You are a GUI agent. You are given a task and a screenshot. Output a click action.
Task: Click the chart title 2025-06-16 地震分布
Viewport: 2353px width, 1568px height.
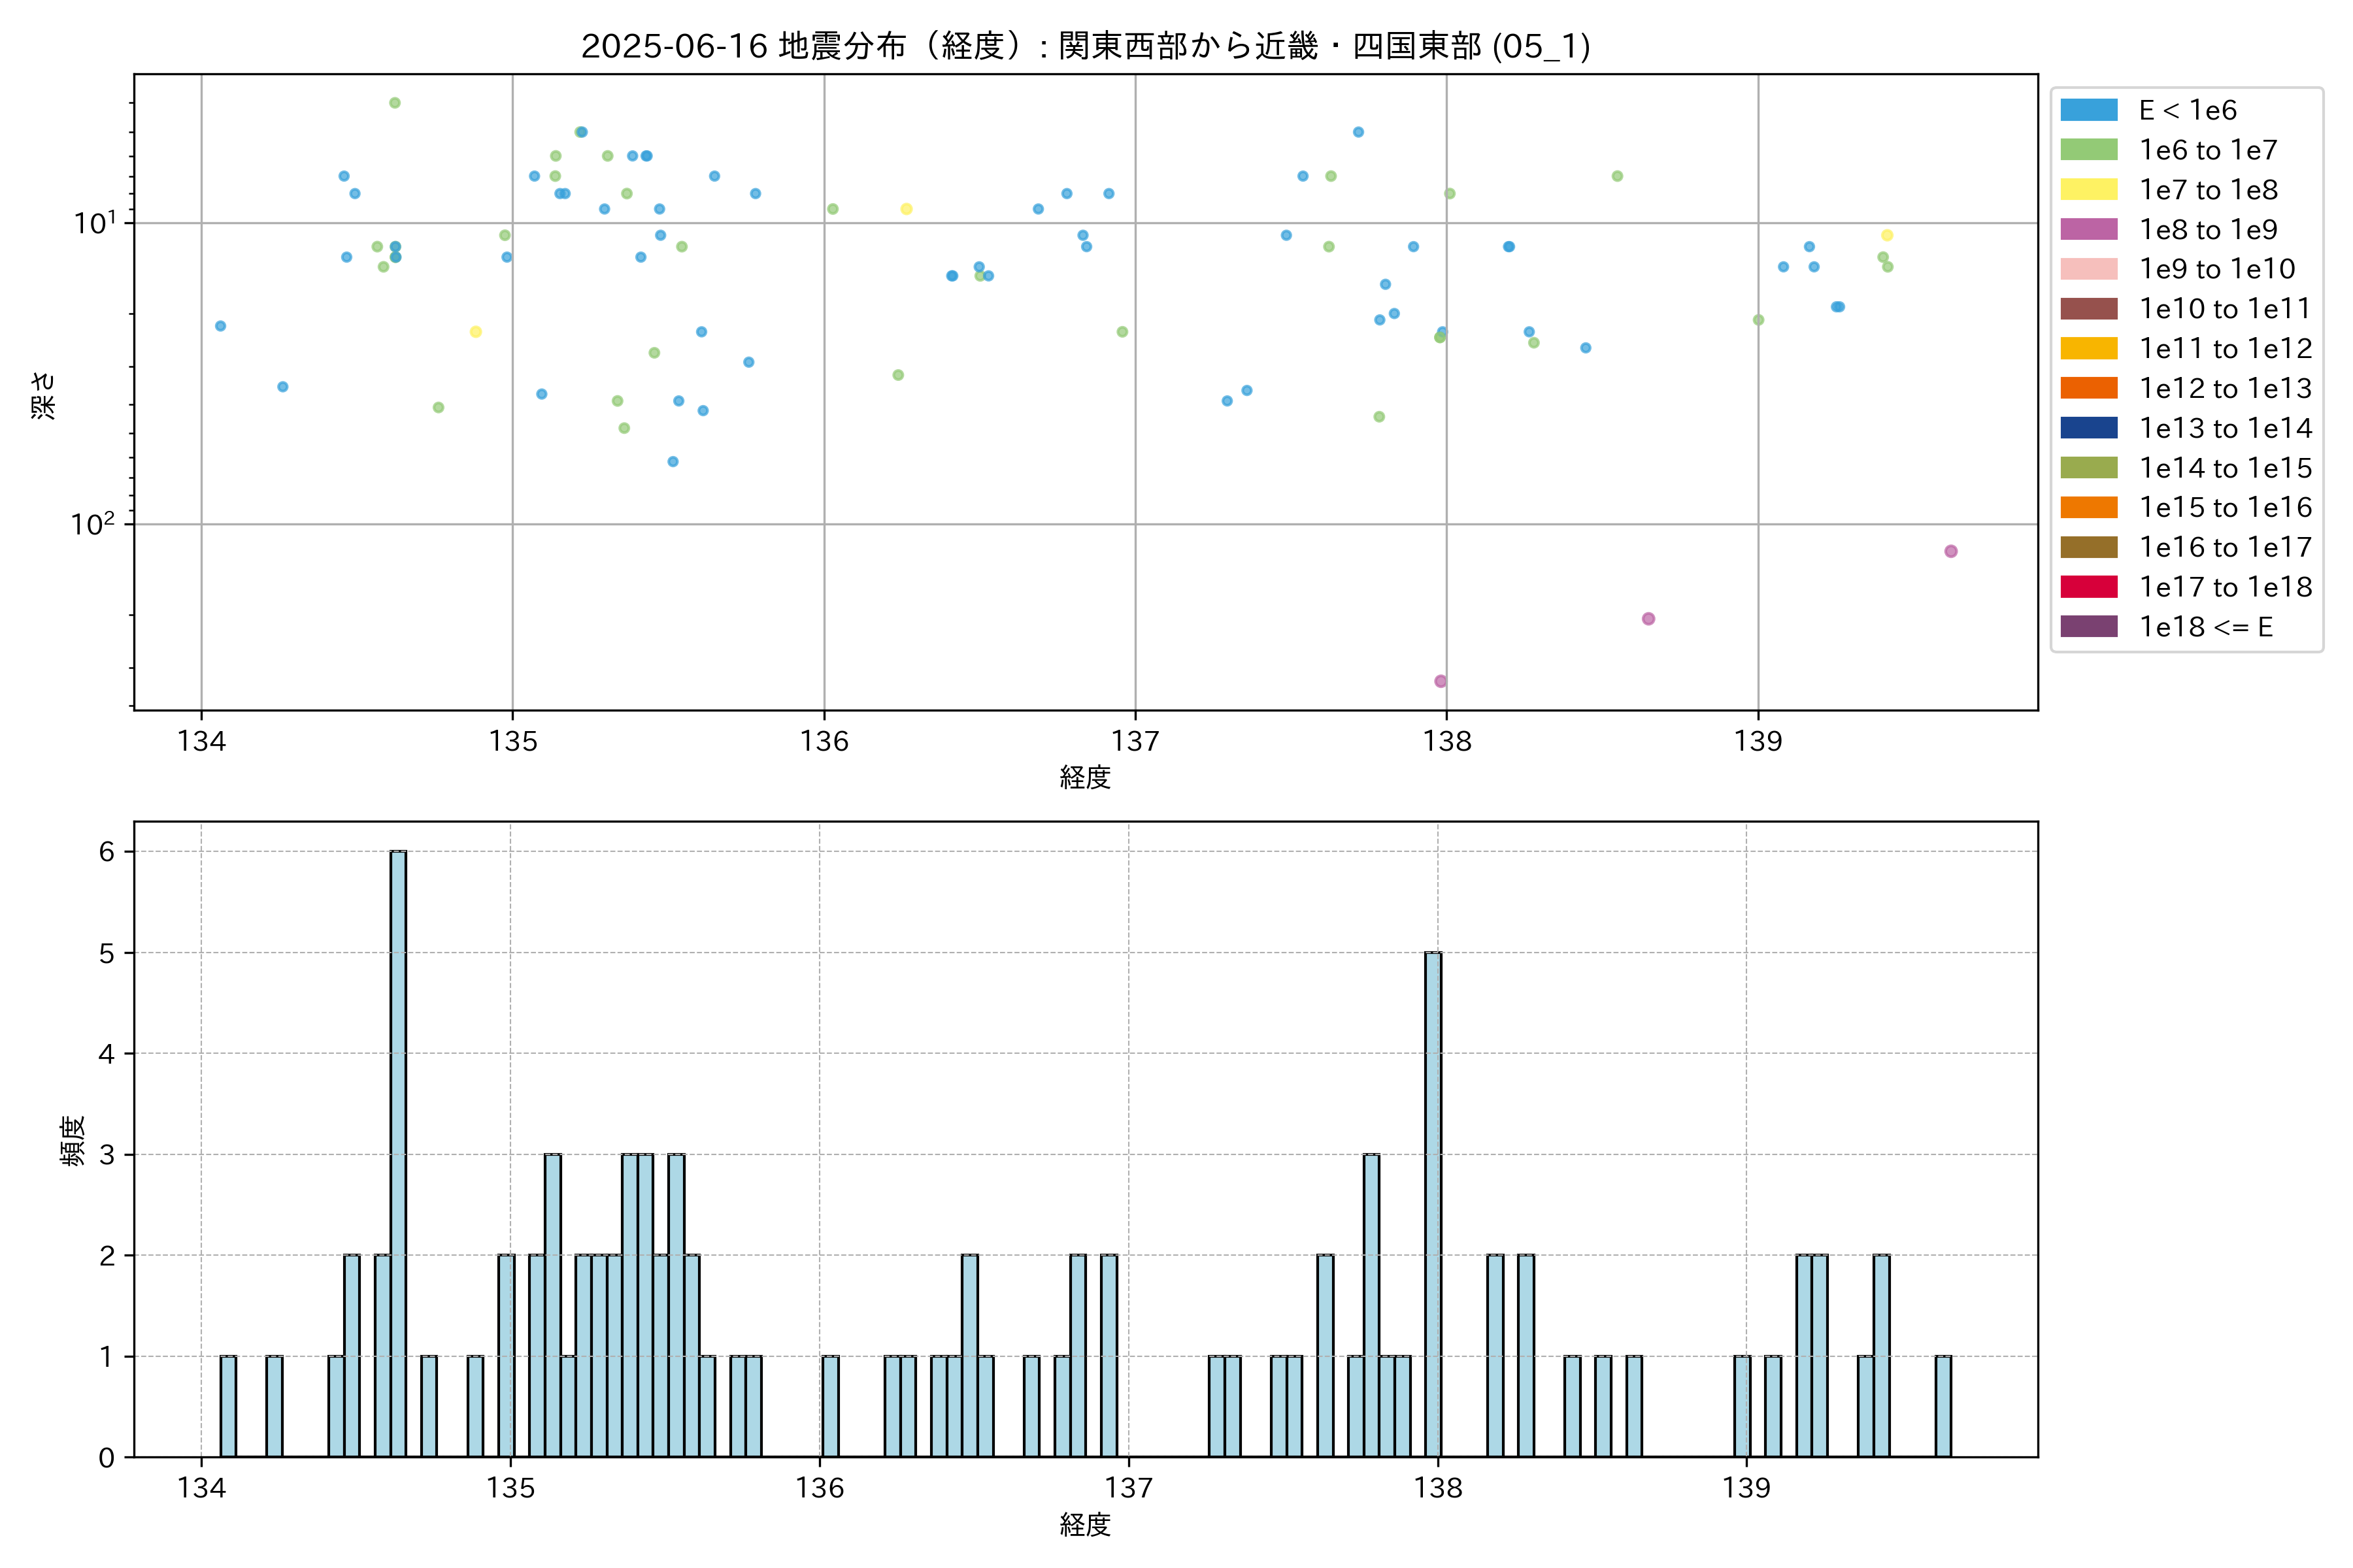(x=1086, y=46)
